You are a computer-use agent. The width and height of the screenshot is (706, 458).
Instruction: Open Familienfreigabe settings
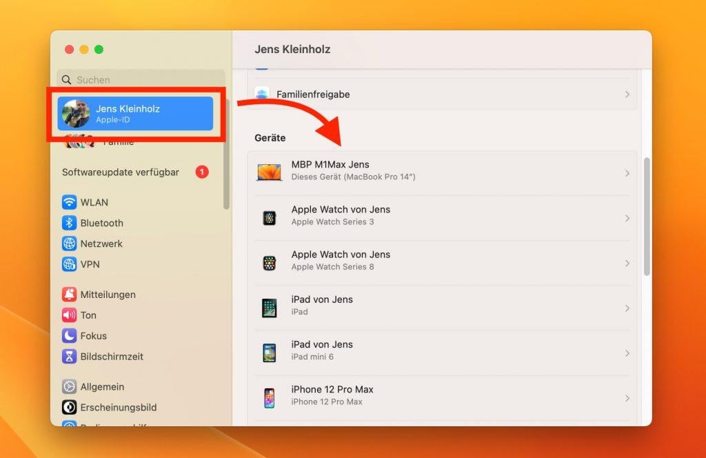coord(442,94)
